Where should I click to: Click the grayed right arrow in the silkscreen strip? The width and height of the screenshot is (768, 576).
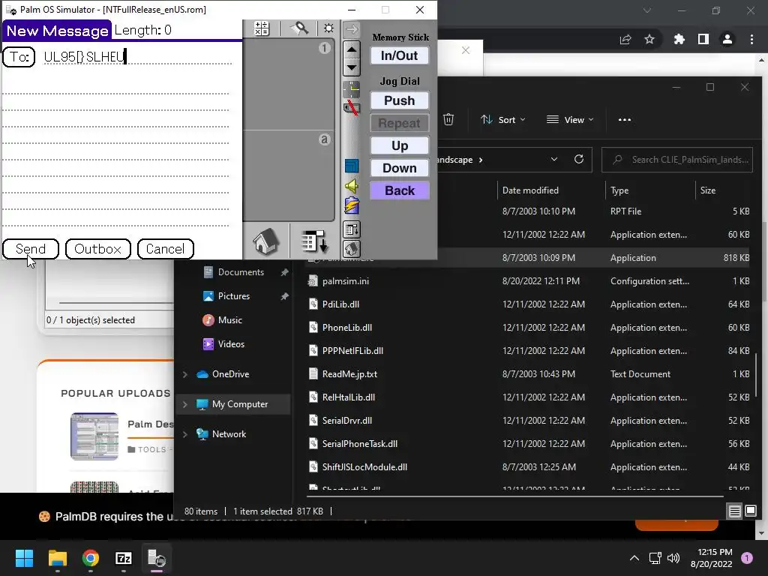coord(352,29)
